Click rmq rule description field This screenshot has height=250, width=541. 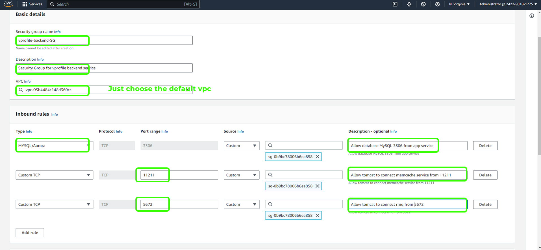click(x=408, y=204)
